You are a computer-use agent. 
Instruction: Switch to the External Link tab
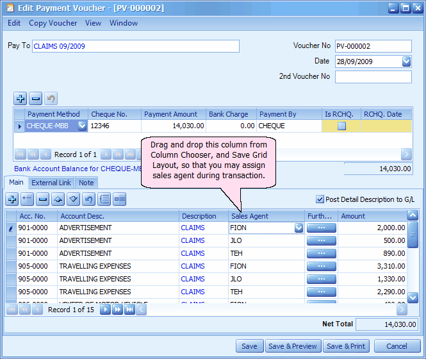pos(52,183)
